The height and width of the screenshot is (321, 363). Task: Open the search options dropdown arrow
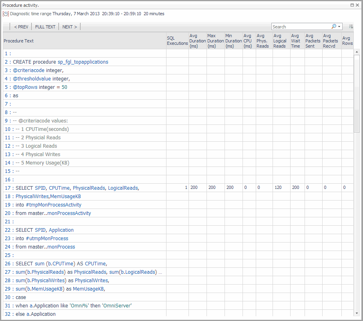[340, 27]
